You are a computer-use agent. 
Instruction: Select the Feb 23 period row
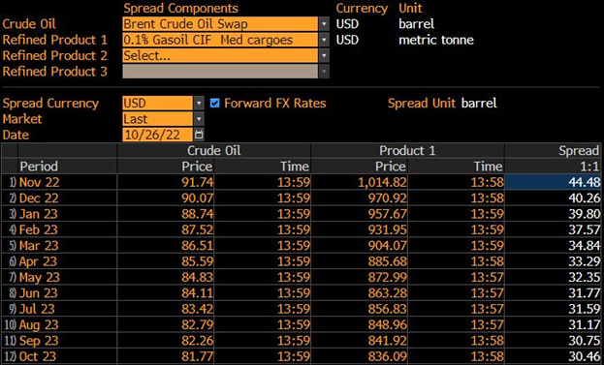[301, 229]
